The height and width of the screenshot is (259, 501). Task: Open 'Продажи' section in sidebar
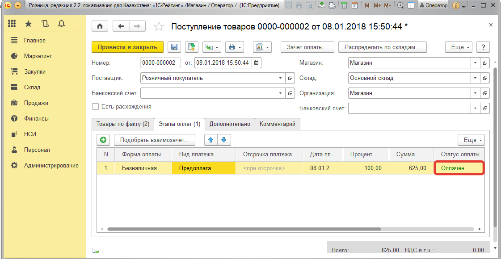36,103
